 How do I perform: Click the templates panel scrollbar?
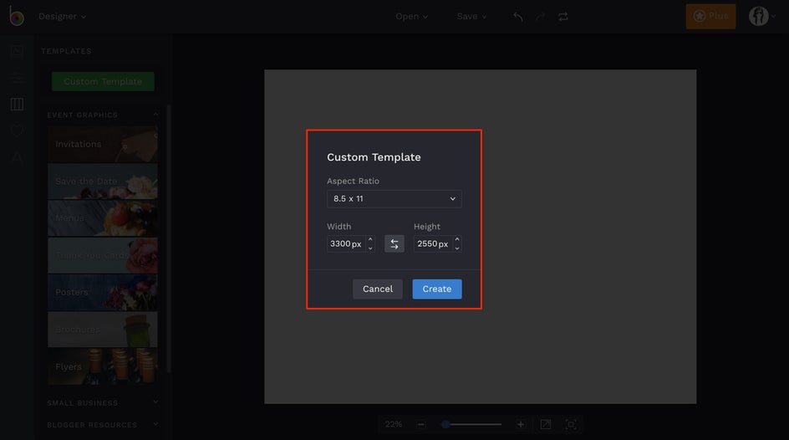169,239
